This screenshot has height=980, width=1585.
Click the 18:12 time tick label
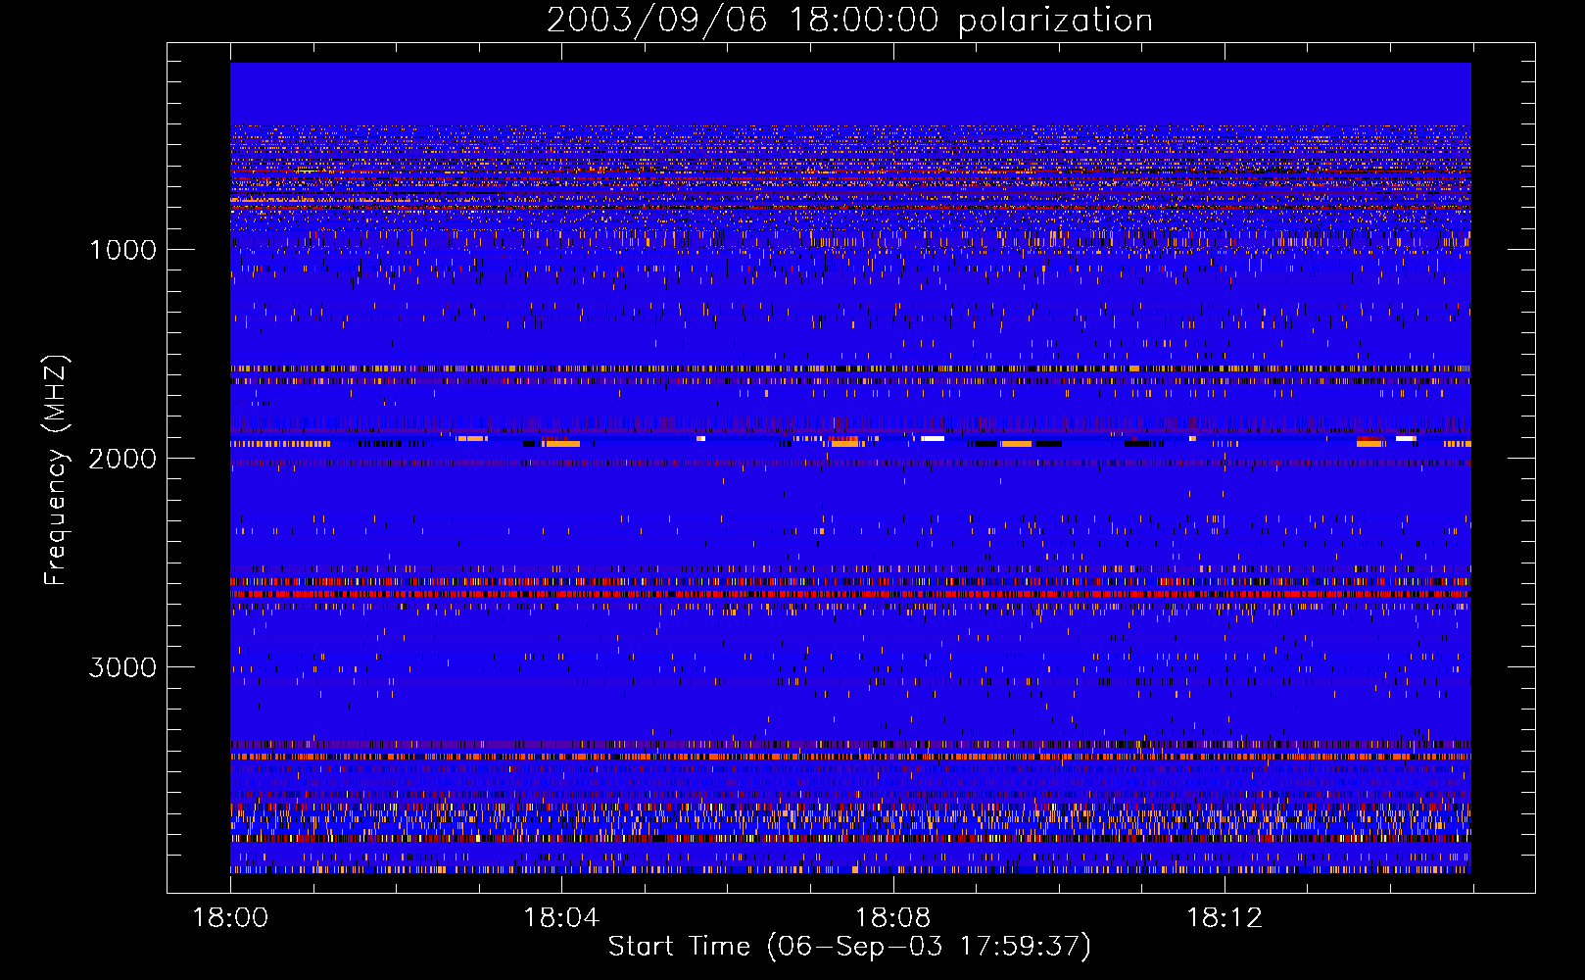pyautogui.click(x=1224, y=918)
